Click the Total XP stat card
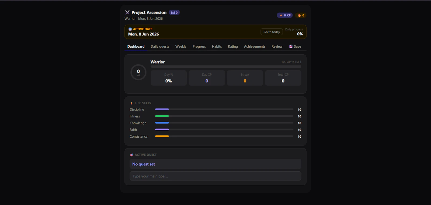Image resolution: width=431 pixels, height=205 pixels. tap(283, 78)
